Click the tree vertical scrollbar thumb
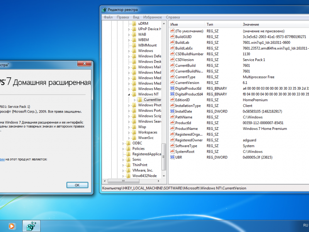The image size is (309, 232). pyautogui.click(x=164, y=157)
